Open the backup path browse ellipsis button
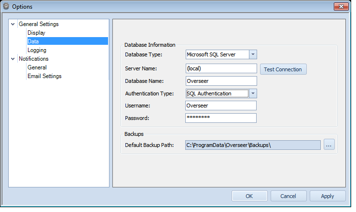The height and width of the screenshot is (212, 356). click(329, 145)
